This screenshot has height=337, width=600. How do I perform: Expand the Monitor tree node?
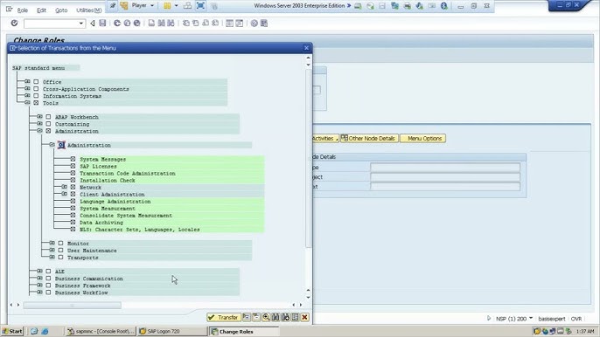coord(52,243)
